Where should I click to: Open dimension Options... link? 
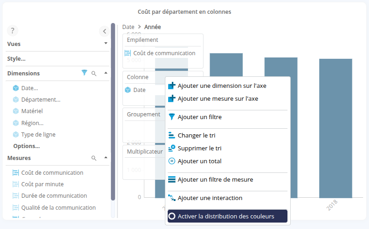tap(26, 146)
